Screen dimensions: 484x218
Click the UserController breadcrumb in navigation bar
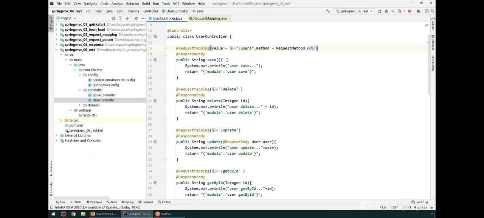coord(175,11)
